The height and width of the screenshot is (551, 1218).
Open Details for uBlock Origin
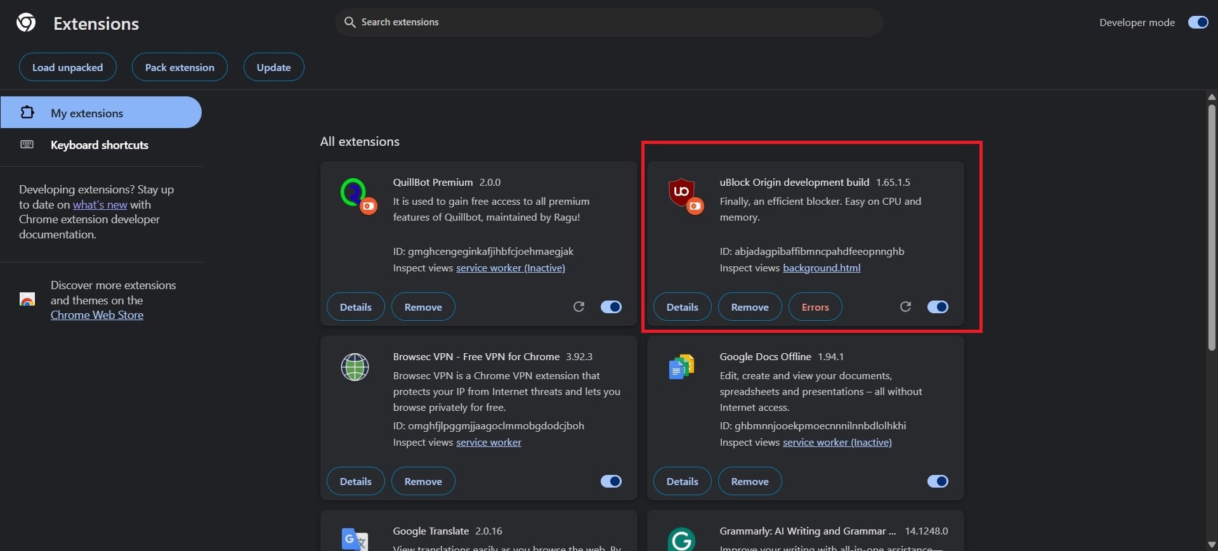pyautogui.click(x=682, y=307)
